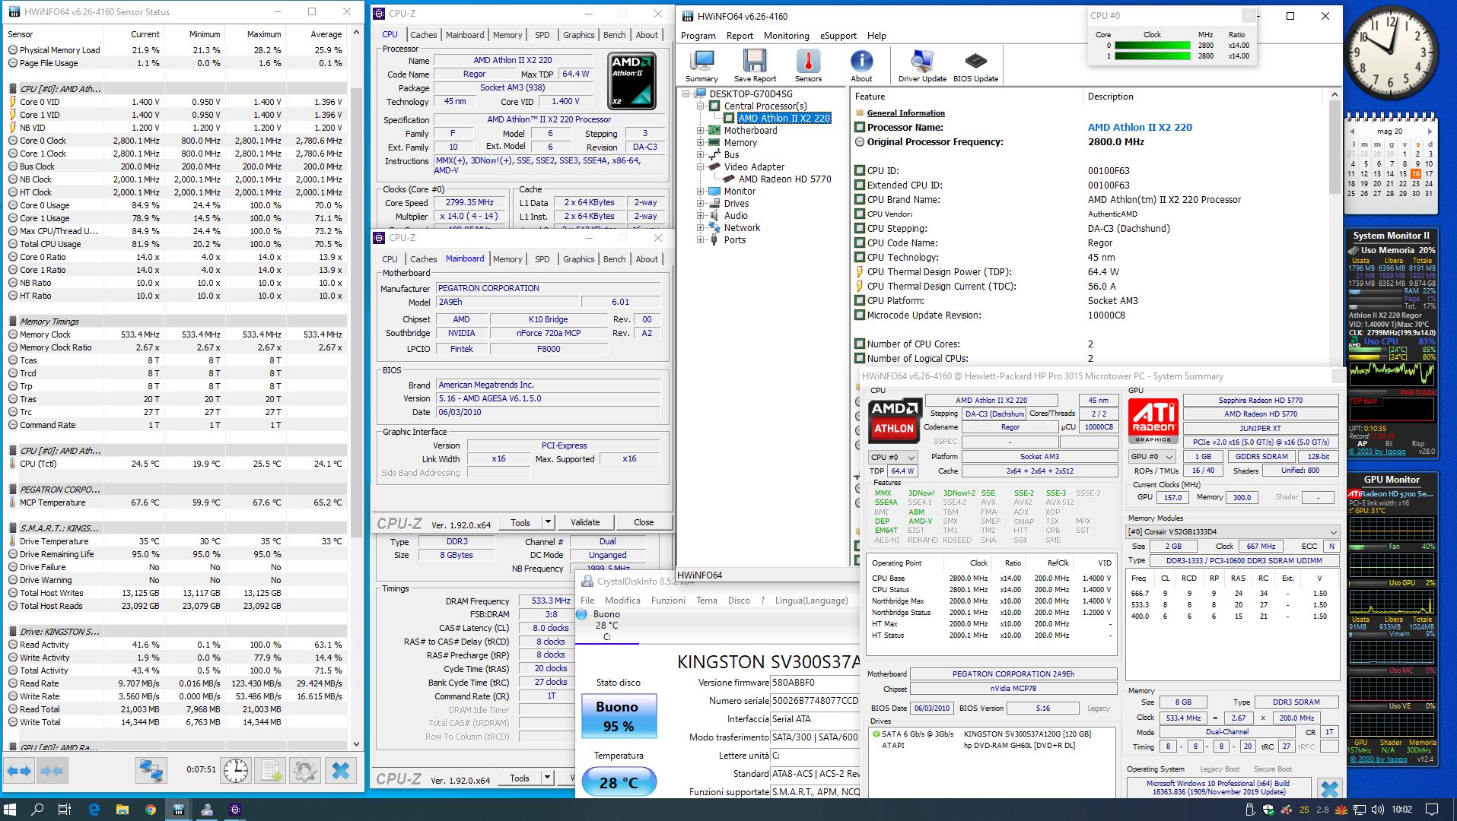Click blue X icon in System Summary window

coord(1329,788)
